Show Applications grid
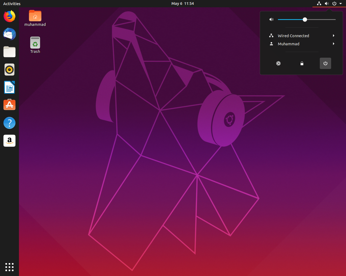The width and height of the screenshot is (346, 276). point(9,267)
